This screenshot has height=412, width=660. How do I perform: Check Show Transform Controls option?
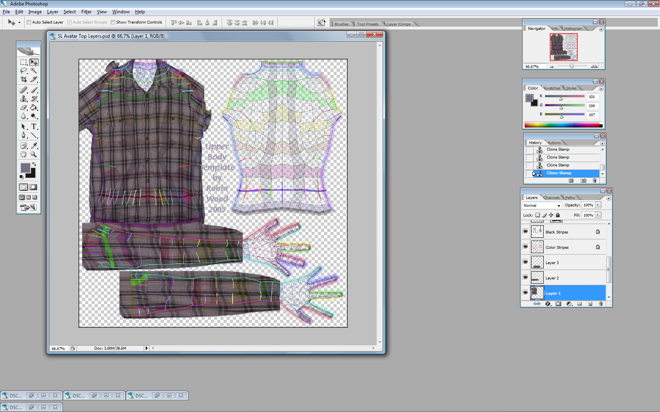113,22
